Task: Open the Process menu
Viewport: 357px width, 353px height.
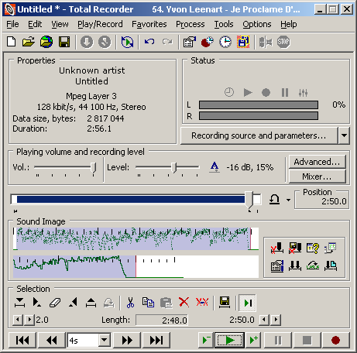Action: coord(191,24)
